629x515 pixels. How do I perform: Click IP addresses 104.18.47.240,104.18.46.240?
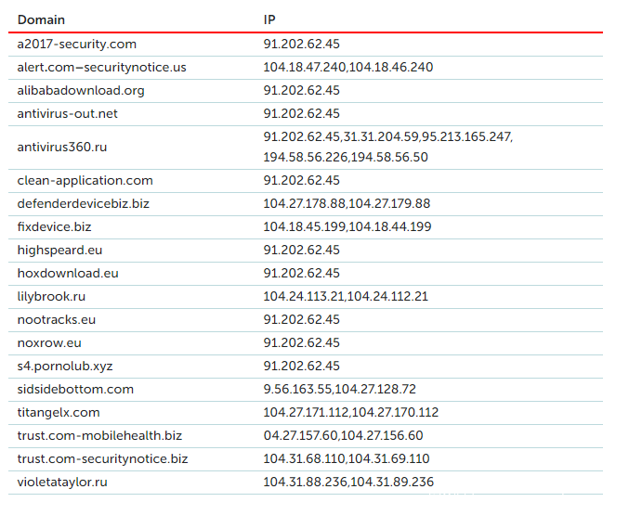(347, 67)
